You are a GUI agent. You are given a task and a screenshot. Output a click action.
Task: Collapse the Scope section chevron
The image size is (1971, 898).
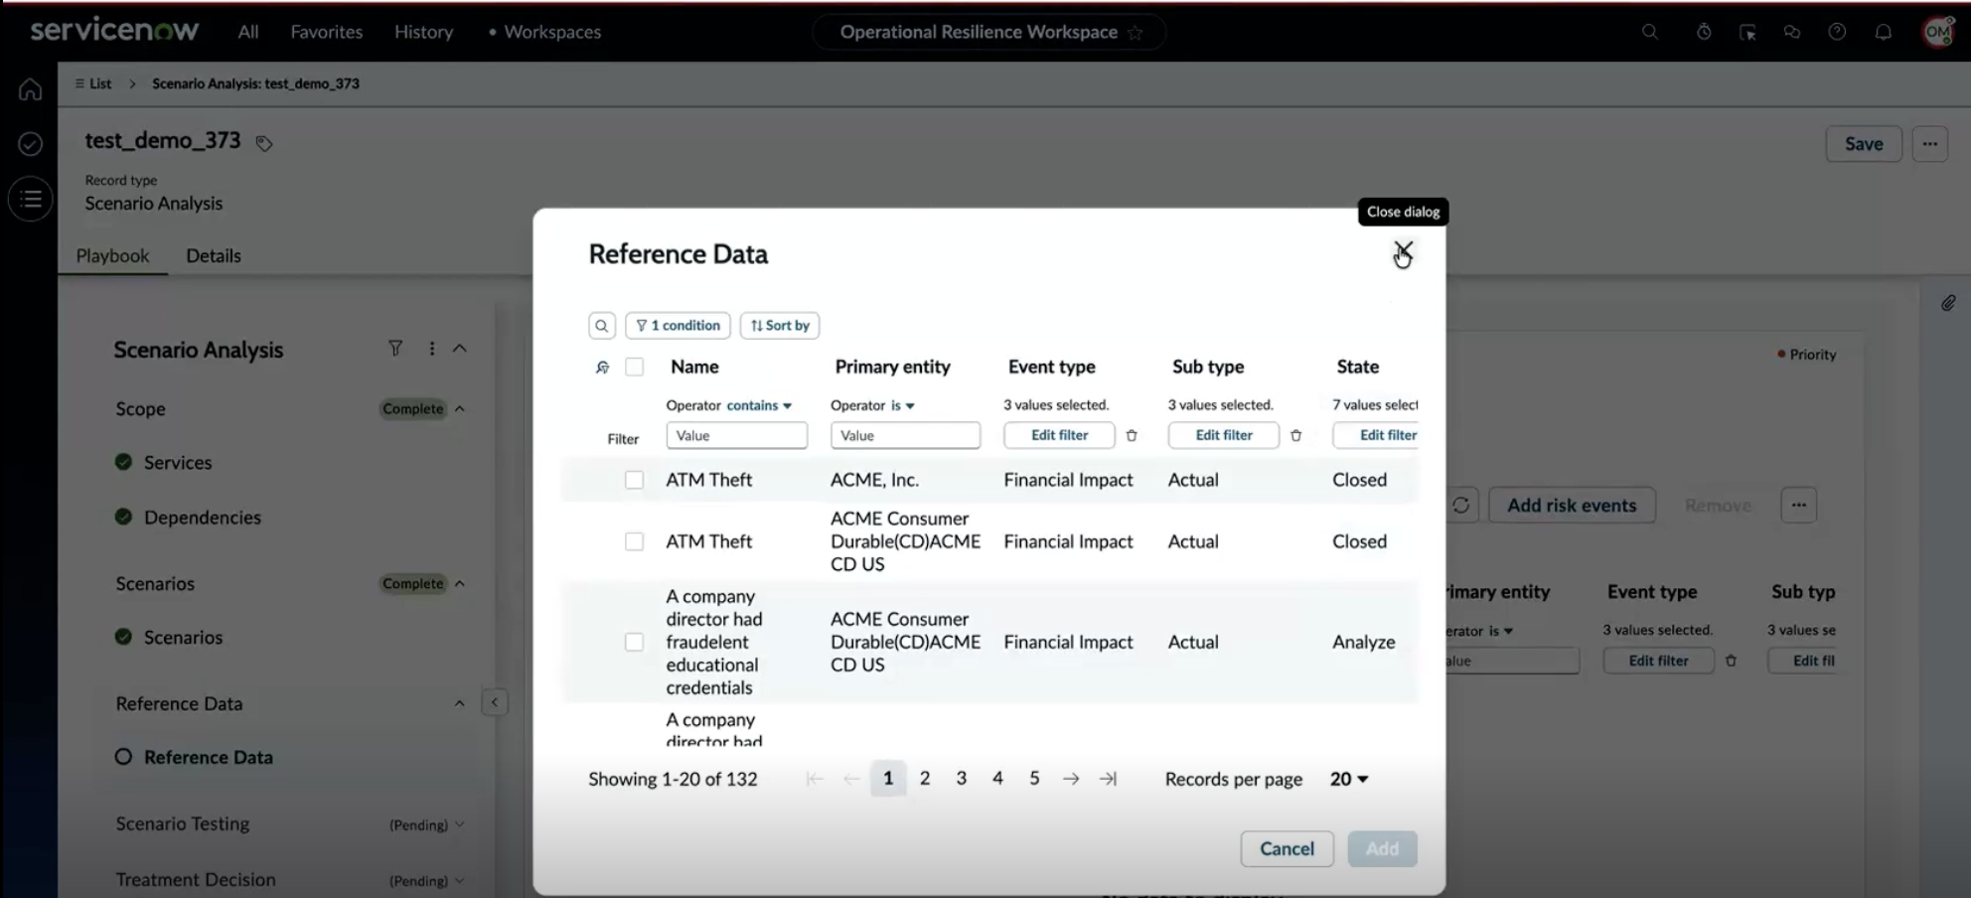pos(460,409)
